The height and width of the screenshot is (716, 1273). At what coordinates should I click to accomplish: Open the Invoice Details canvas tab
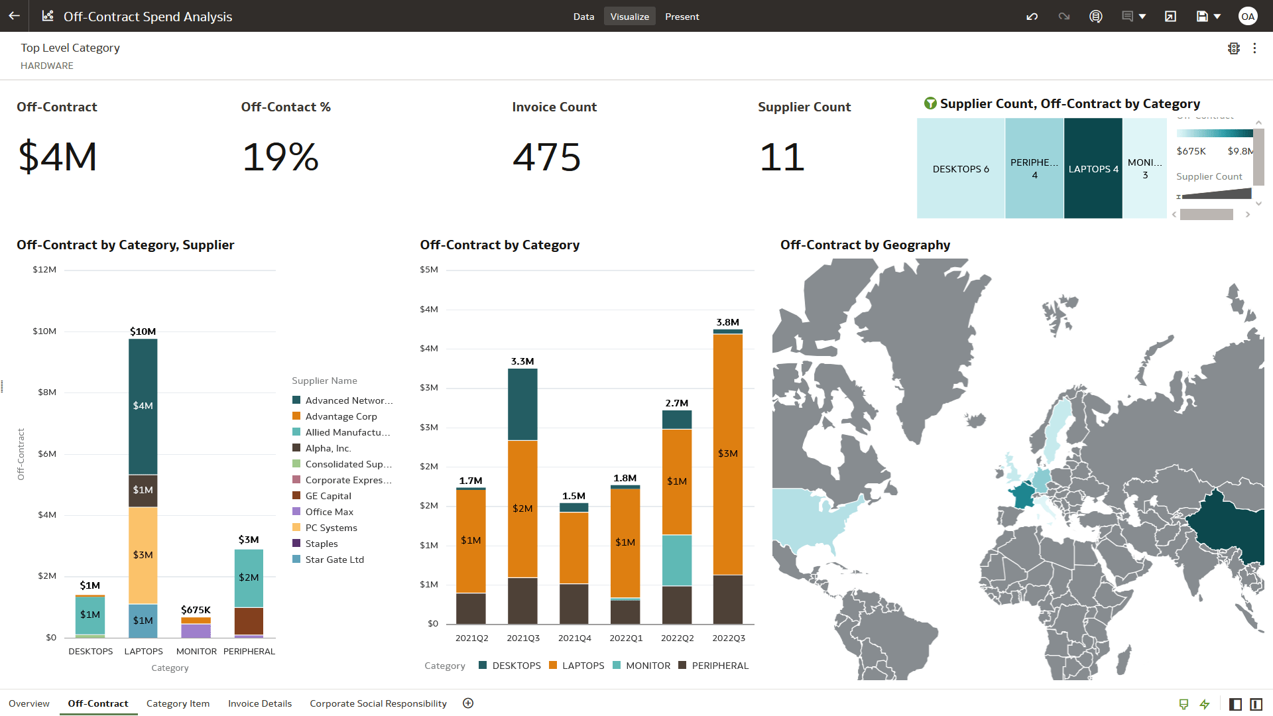tap(259, 703)
